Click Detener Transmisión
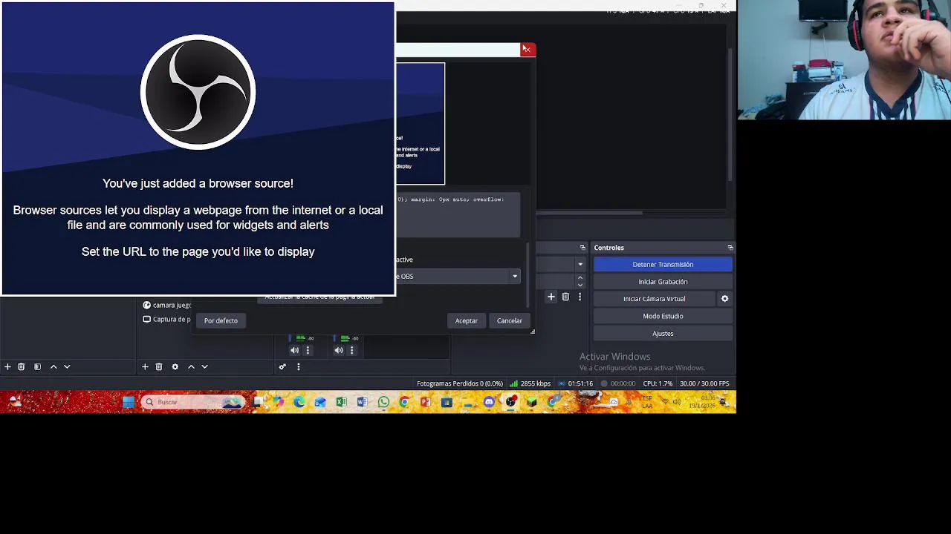 pyautogui.click(x=663, y=264)
